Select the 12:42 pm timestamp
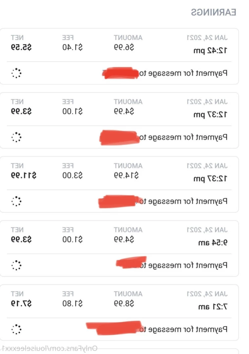Viewport: 249px width, 354px height. tap(210, 51)
